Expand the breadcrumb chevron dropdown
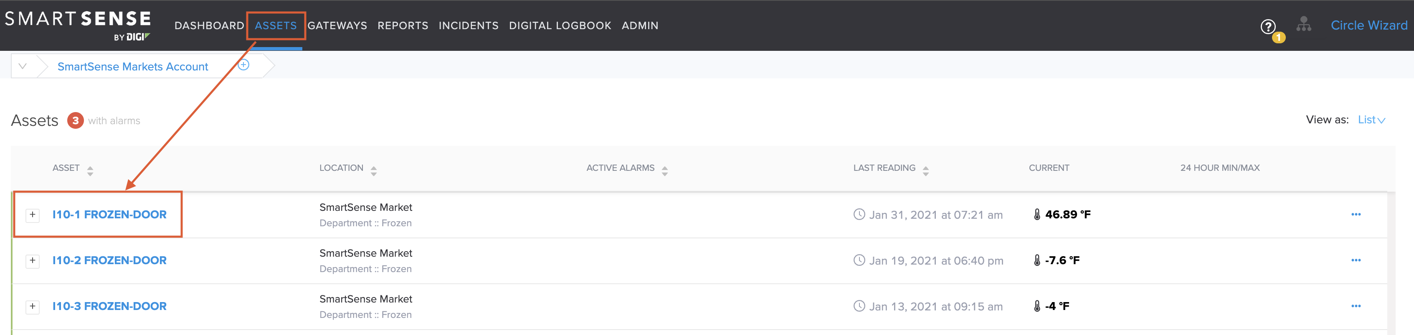 click(x=23, y=66)
